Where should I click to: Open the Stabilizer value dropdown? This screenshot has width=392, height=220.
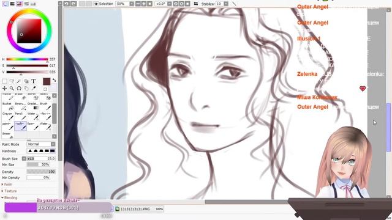click(x=226, y=4)
